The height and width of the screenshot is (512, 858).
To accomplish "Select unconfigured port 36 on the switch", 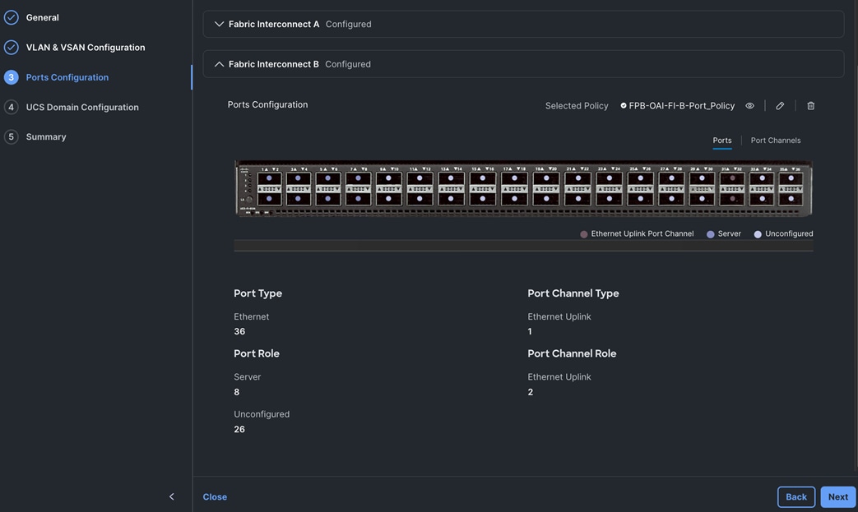I will tap(791, 198).
